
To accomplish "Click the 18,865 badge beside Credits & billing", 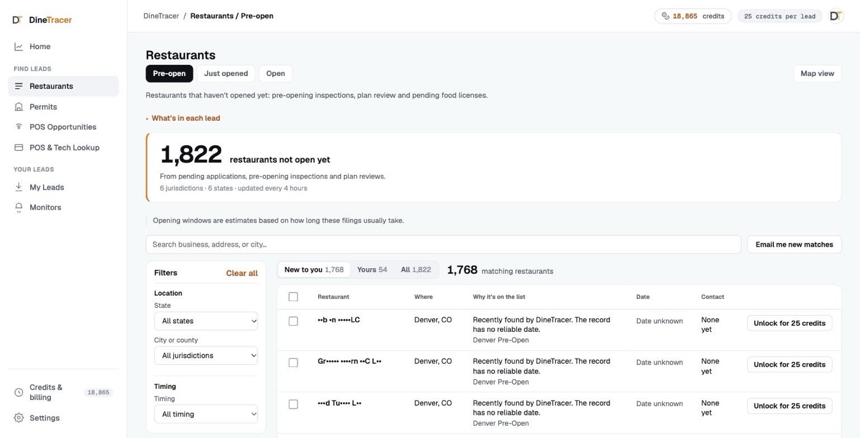I will (x=98, y=393).
